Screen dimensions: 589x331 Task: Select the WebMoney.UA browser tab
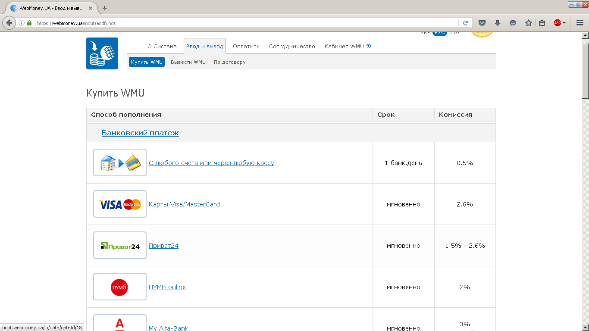(51, 8)
